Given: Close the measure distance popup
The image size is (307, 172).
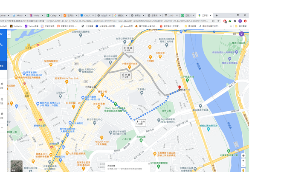Looking at the screenshot, I should click(149, 164).
